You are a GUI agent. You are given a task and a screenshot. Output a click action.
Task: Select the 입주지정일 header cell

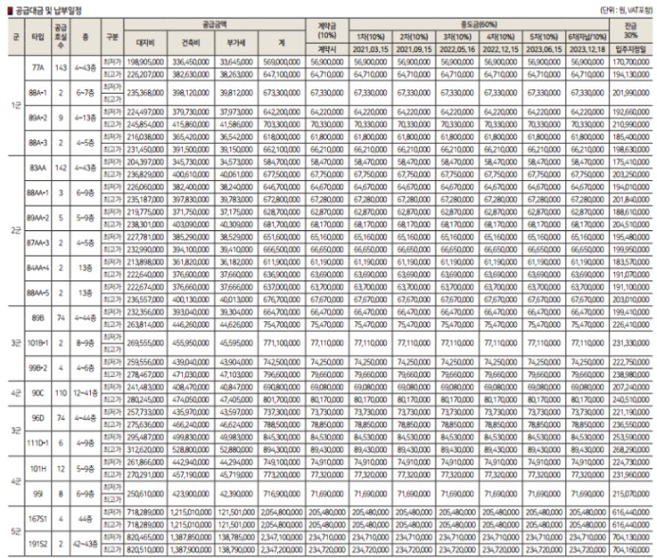click(631, 49)
